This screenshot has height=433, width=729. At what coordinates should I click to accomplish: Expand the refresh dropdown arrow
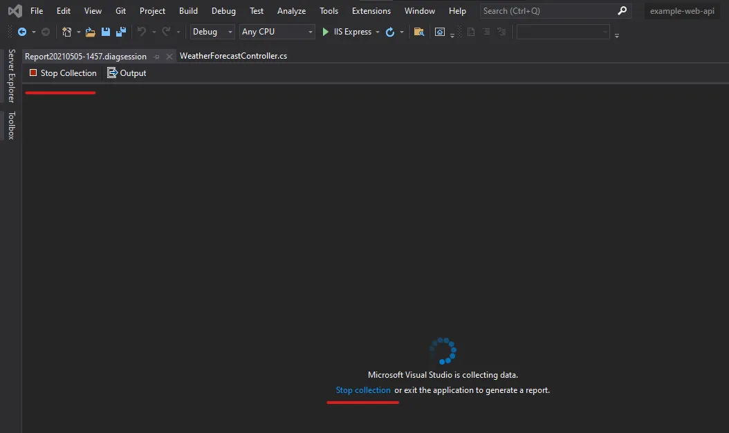(402, 32)
